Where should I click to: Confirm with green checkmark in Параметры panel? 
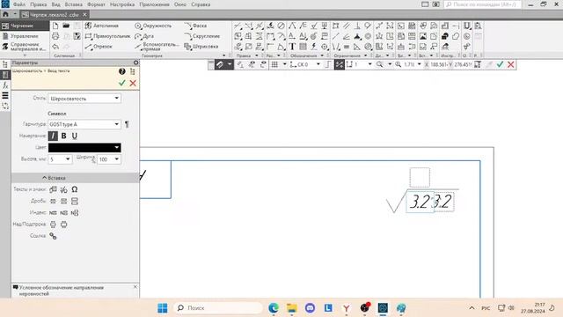pos(122,83)
